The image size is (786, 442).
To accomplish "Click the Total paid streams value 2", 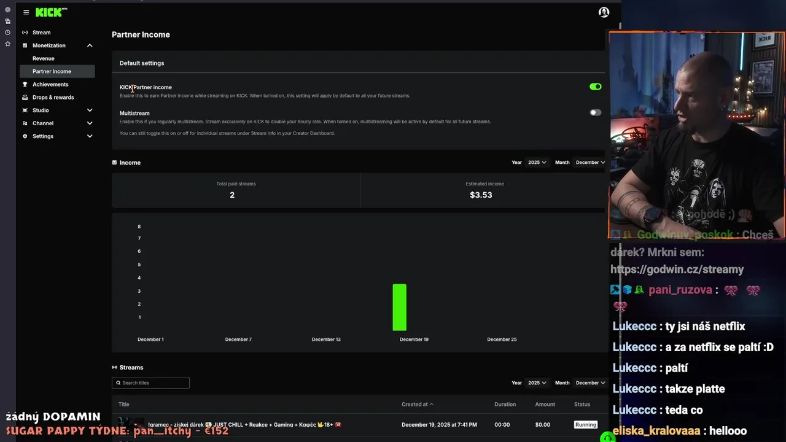I will point(232,195).
